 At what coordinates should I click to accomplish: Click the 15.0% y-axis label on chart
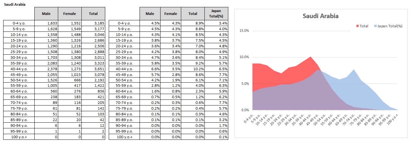tap(244, 31)
